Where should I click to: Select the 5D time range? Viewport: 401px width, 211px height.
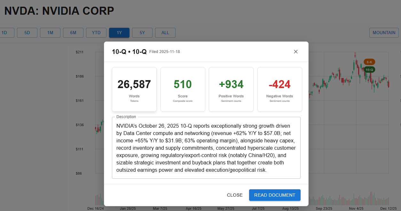tap(27, 33)
